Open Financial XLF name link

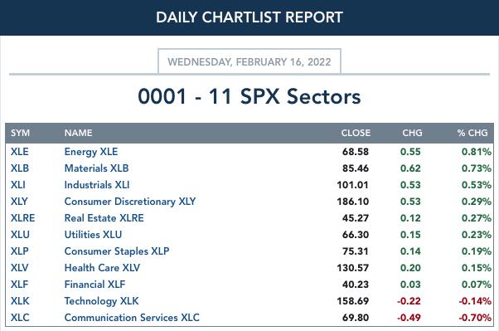(x=94, y=285)
